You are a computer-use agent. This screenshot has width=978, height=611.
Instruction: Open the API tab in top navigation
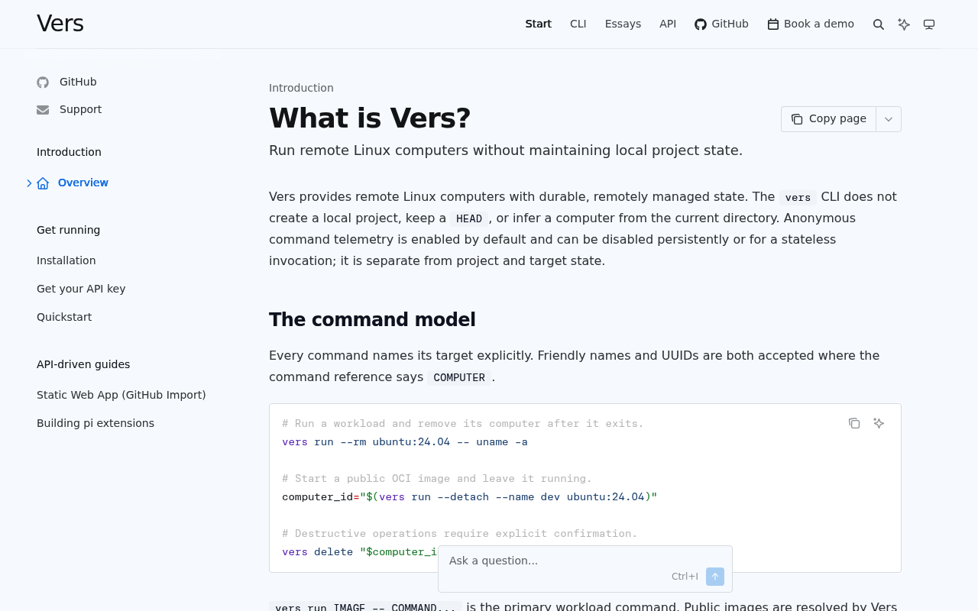pyautogui.click(x=668, y=24)
